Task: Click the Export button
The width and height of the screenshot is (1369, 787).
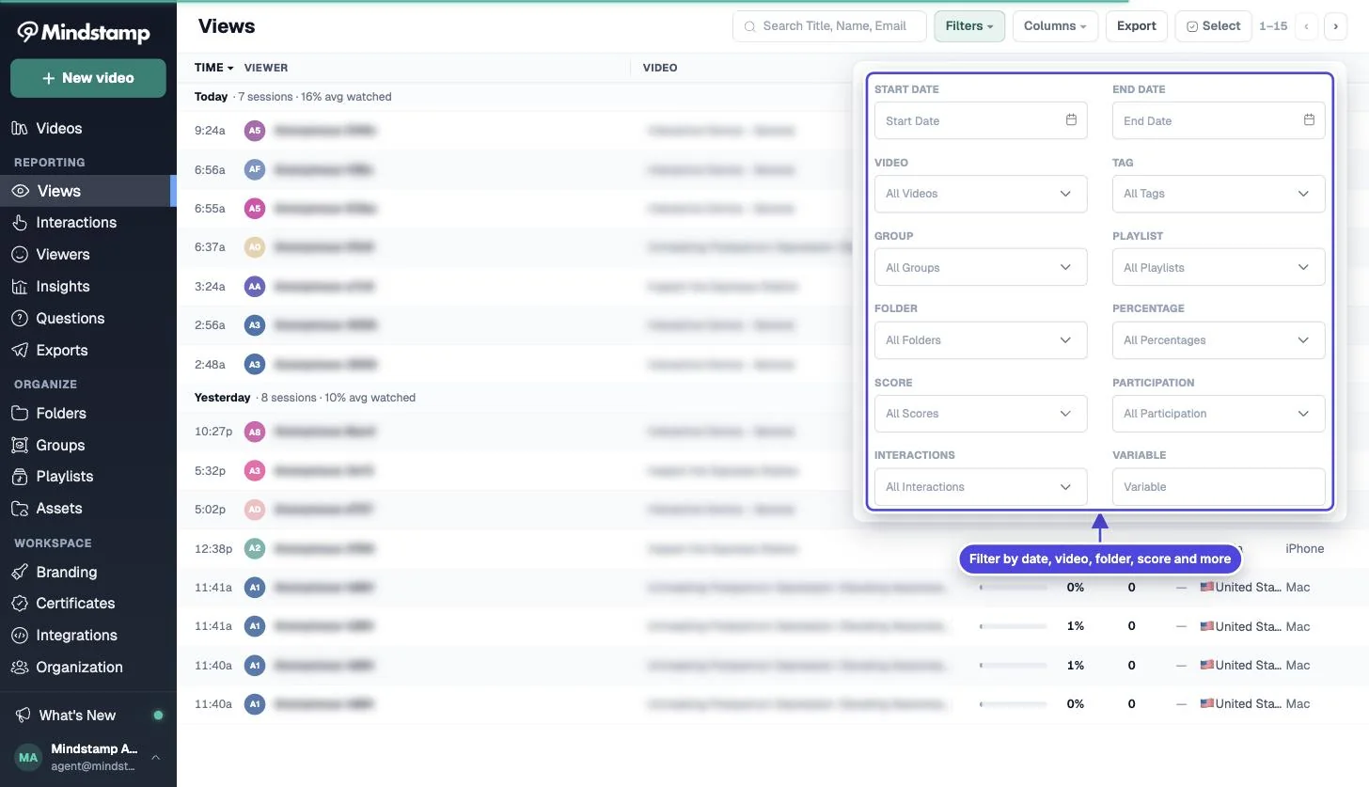Action: 1137,26
